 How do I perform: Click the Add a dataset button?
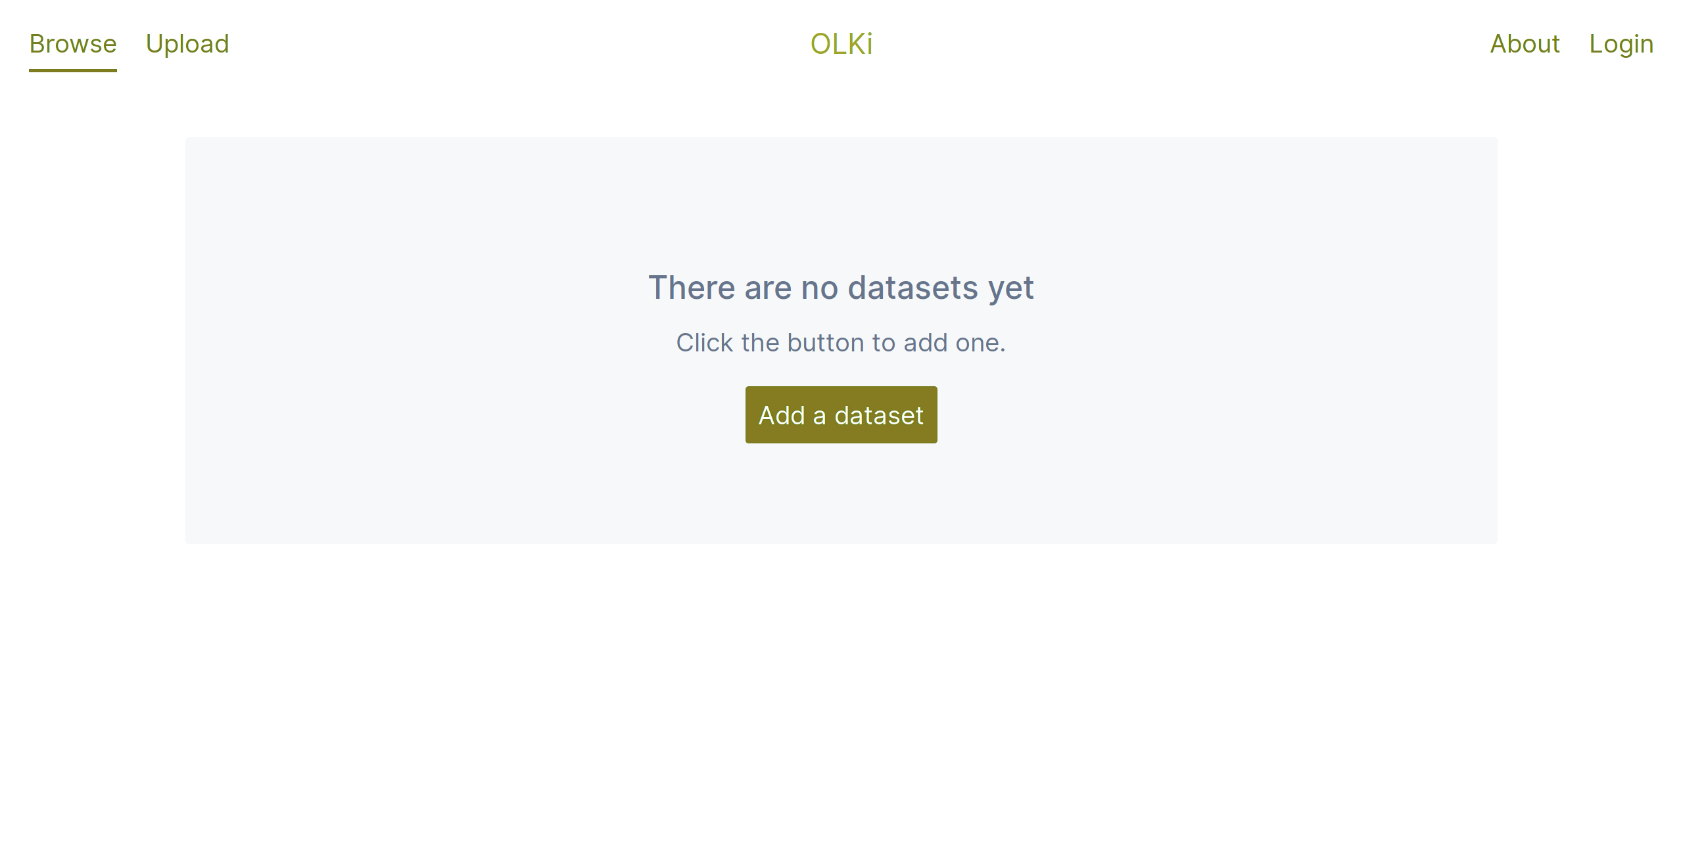[841, 414]
